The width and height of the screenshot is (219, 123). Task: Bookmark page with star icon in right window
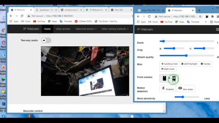click(x=200, y=16)
